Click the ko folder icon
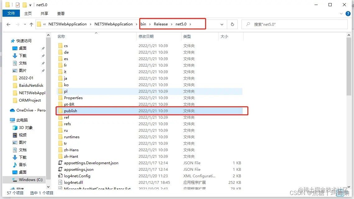 point(60,85)
